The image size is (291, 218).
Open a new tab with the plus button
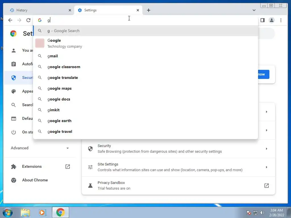[148, 10]
